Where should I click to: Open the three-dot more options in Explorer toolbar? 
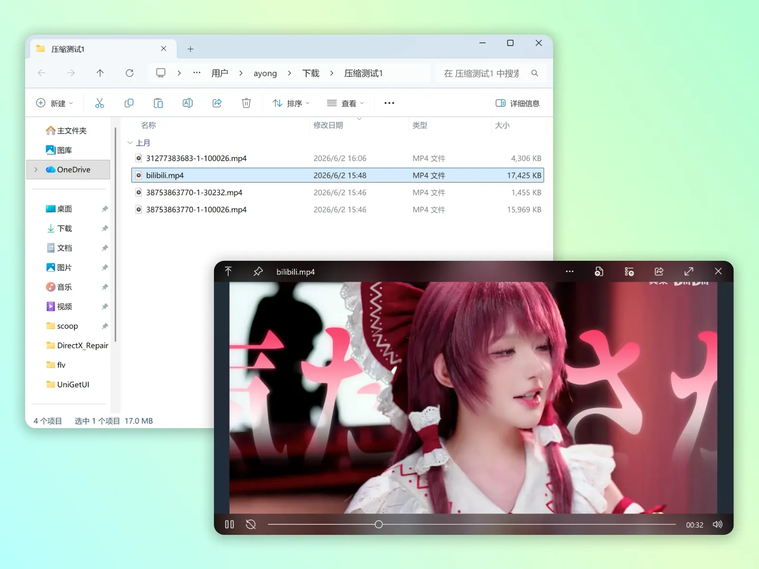[389, 103]
